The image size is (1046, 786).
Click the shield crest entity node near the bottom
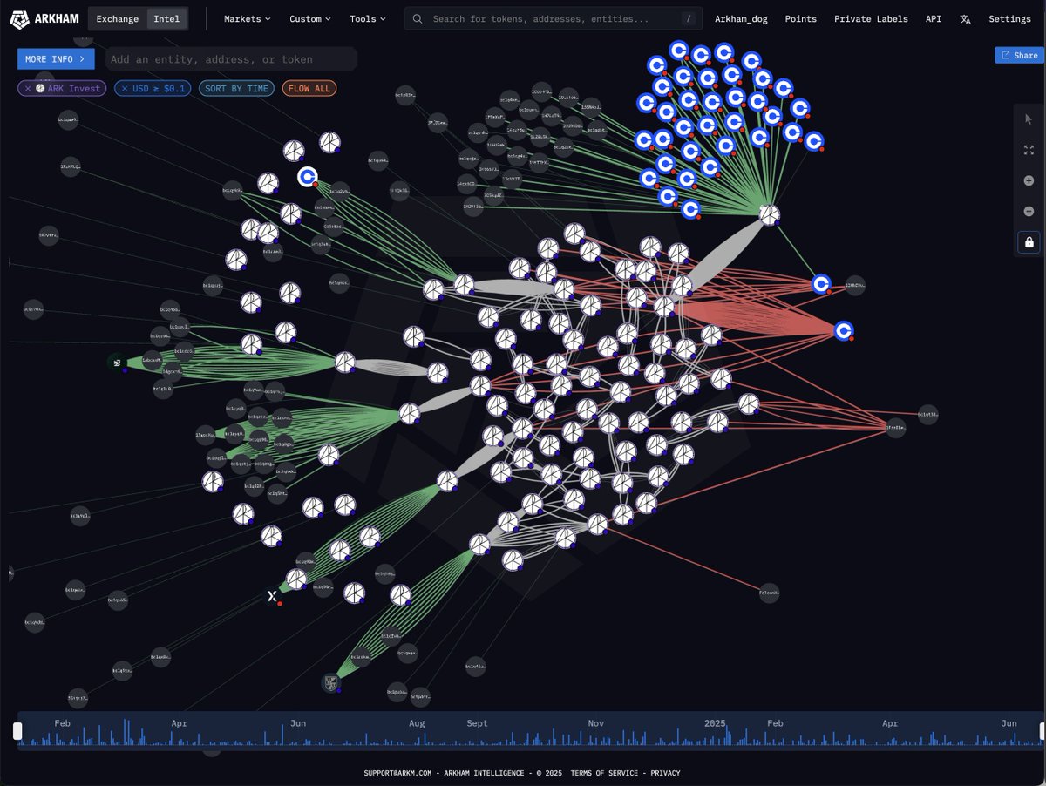[330, 683]
